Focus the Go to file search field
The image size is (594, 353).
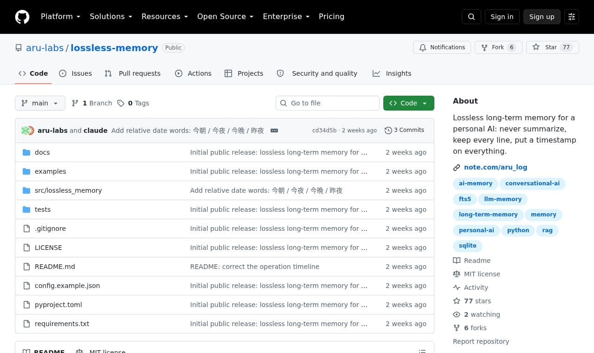pyautogui.click(x=328, y=103)
